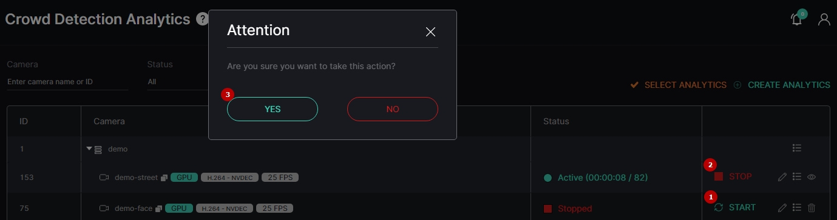The height and width of the screenshot is (220, 837).
Task: Confirm the action with YES
Action: tap(273, 109)
